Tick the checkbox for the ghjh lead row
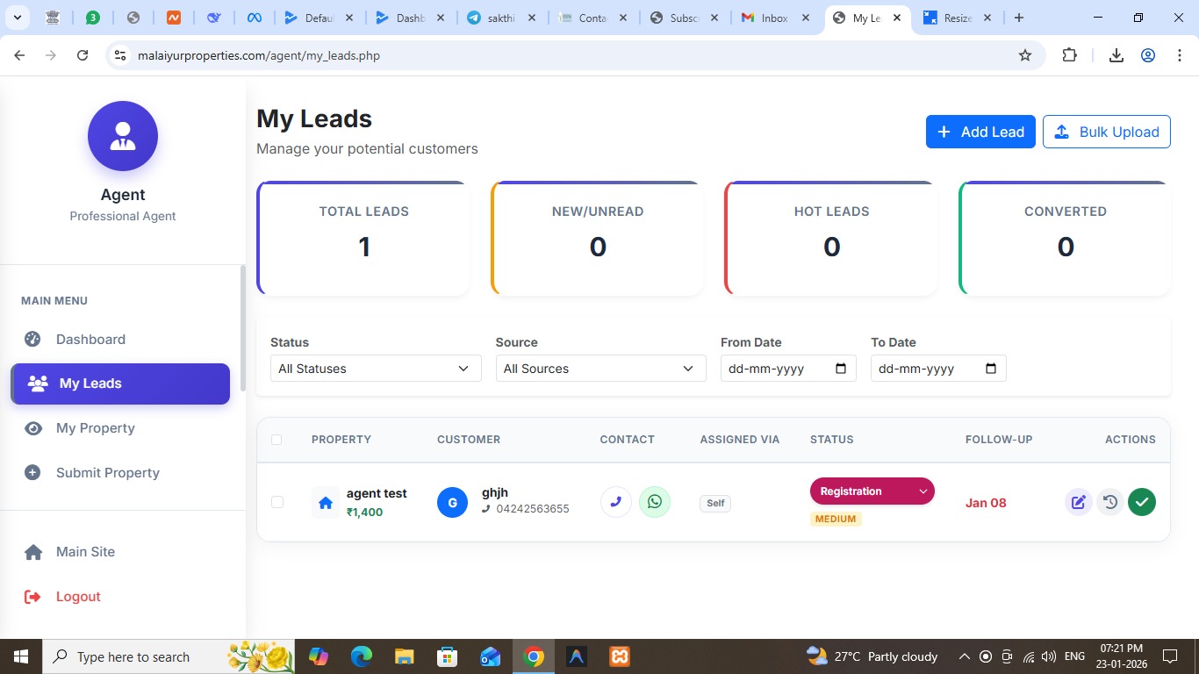This screenshot has width=1199, height=674. (277, 502)
